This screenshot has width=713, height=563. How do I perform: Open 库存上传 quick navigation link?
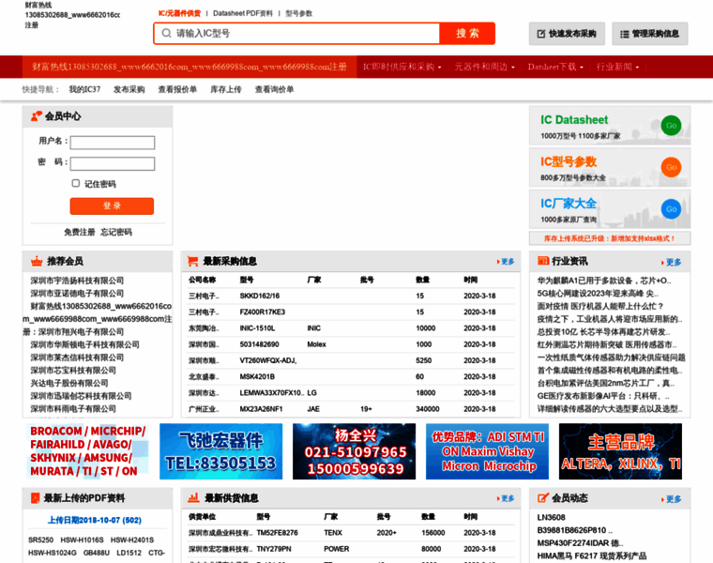tap(226, 89)
